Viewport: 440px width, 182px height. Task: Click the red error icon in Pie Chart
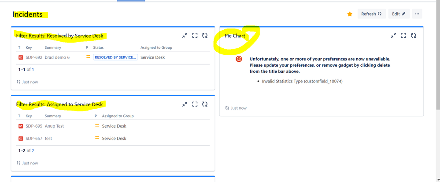[239, 59]
